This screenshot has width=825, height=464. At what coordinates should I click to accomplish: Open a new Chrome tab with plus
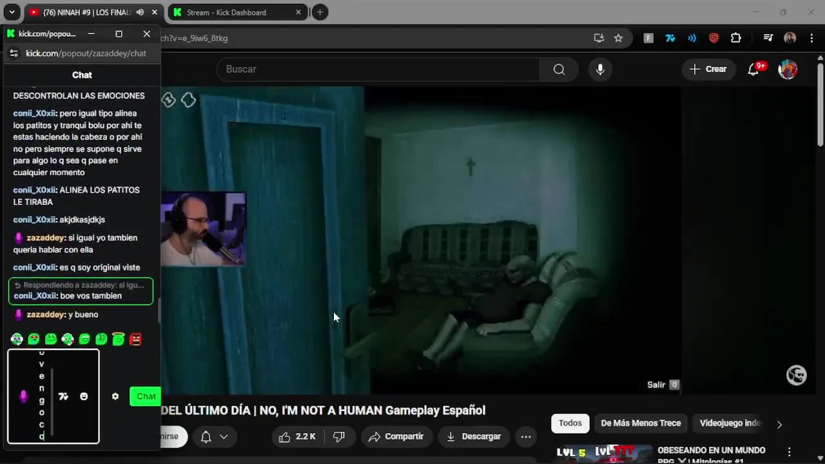pyautogui.click(x=320, y=12)
